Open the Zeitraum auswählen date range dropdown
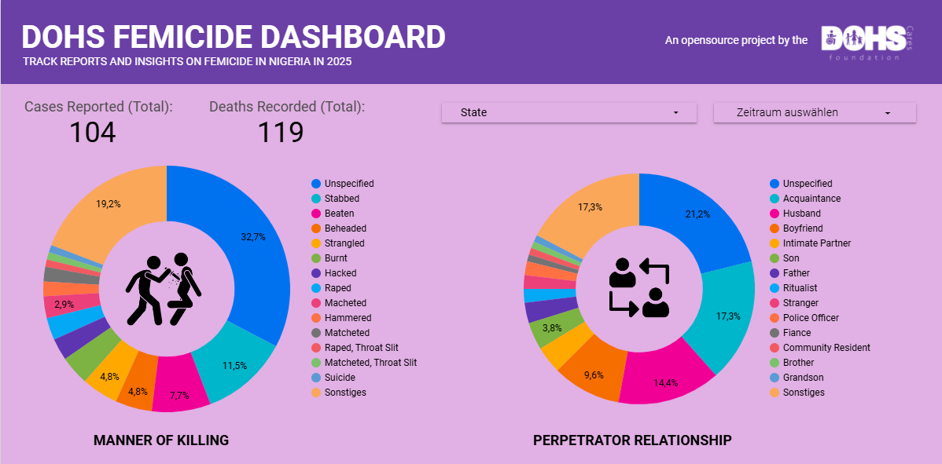Screen dimensions: 942x464 [814, 112]
